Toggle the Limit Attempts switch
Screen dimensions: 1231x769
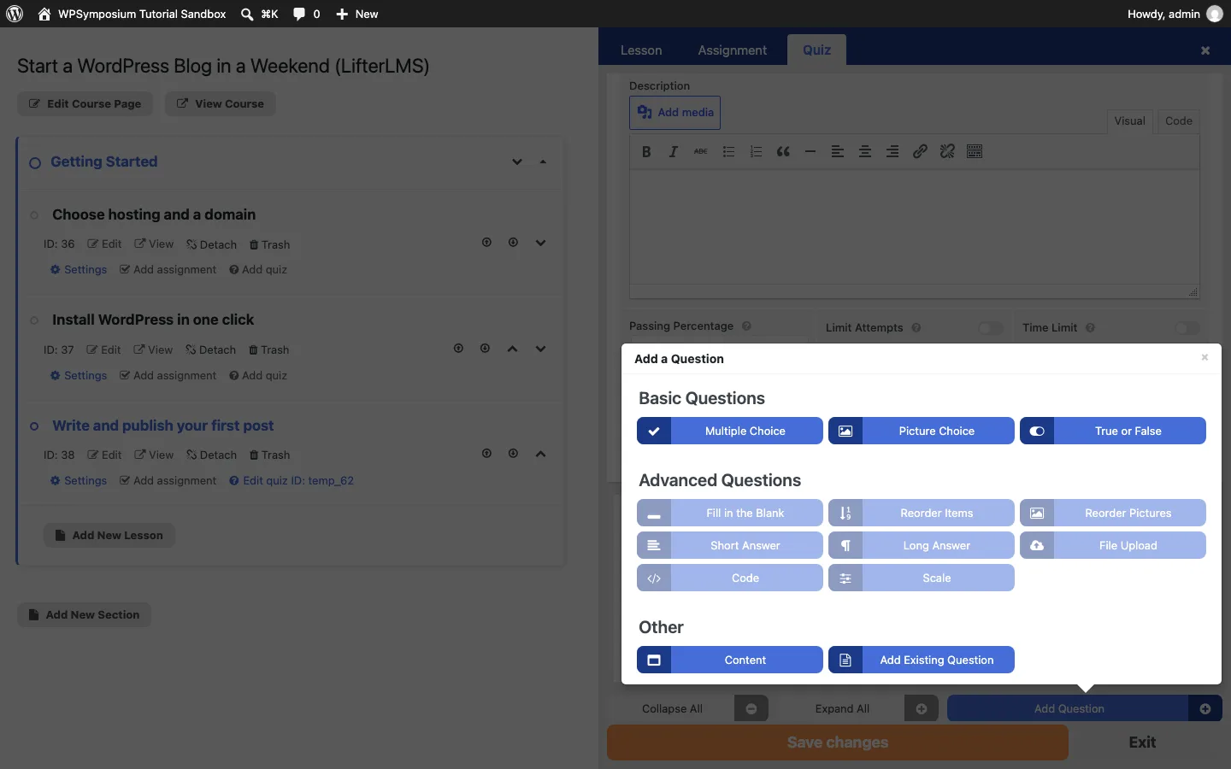click(x=991, y=328)
